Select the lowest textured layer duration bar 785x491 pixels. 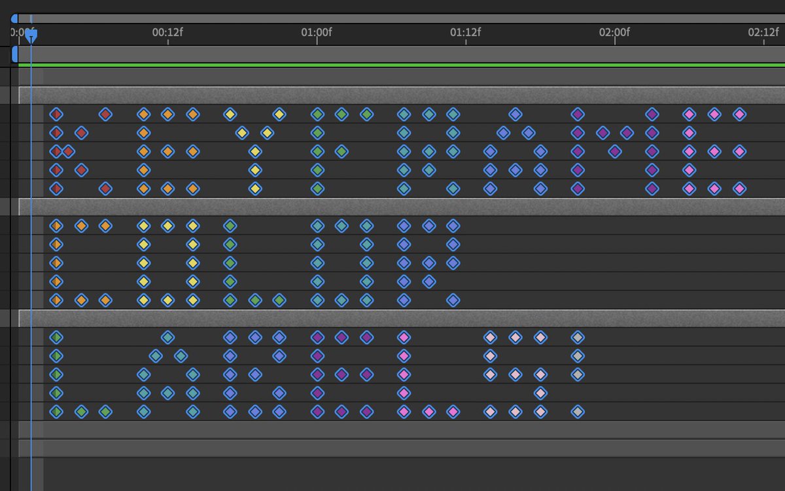(401, 319)
